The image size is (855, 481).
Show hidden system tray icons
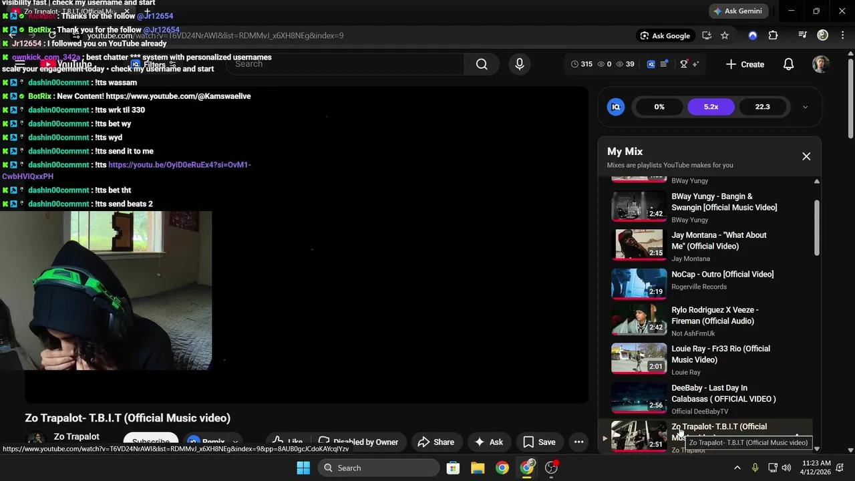(x=737, y=468)
